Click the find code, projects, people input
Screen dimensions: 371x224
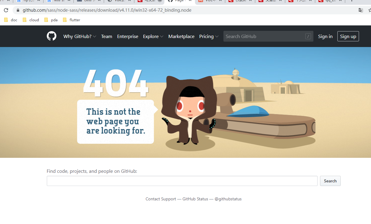pyautogui.click(x=182, y=181)
